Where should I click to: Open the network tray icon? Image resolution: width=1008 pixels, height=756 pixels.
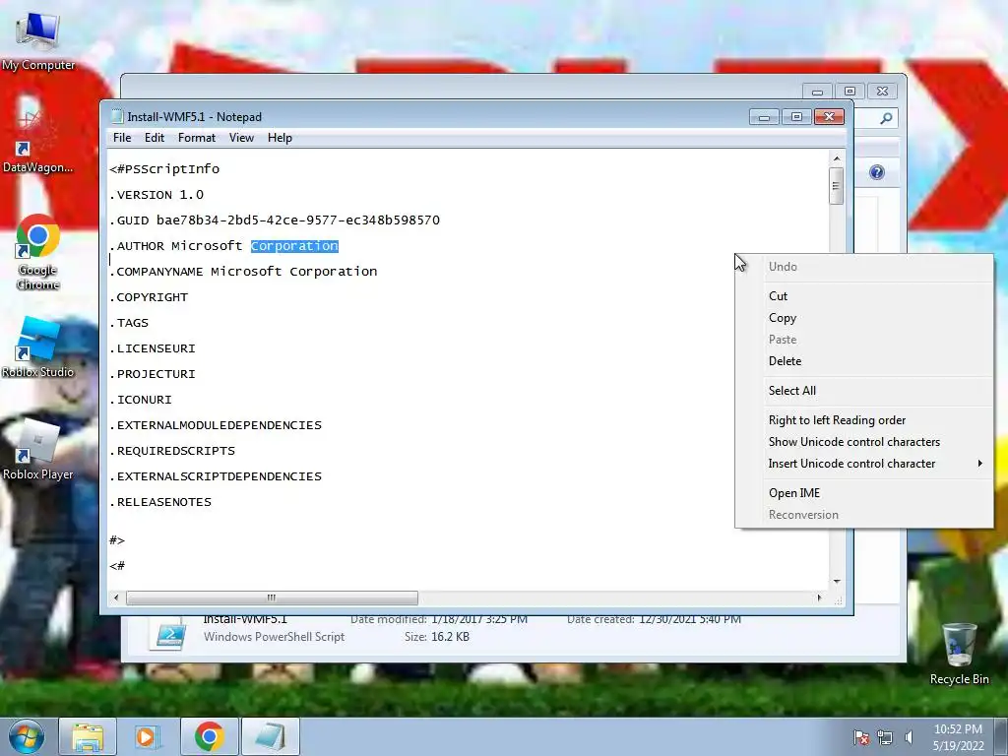coord(885,737)
